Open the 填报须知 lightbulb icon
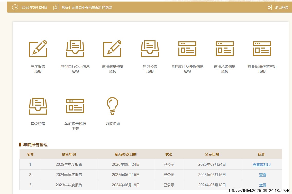The width and height of the screenshot is (292, 194). point(112,106)
